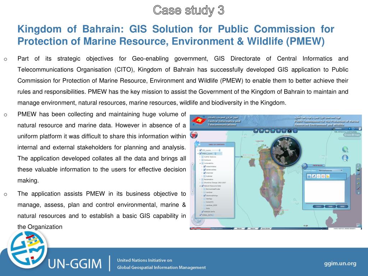
Task: Click the lower yellow vehicle icon in side toolbar
Action: [x=358, y=183]
